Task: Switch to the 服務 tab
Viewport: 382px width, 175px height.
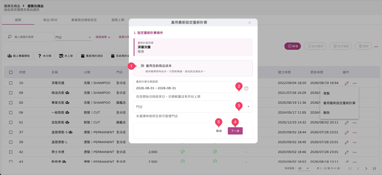Action: (18, 20)
